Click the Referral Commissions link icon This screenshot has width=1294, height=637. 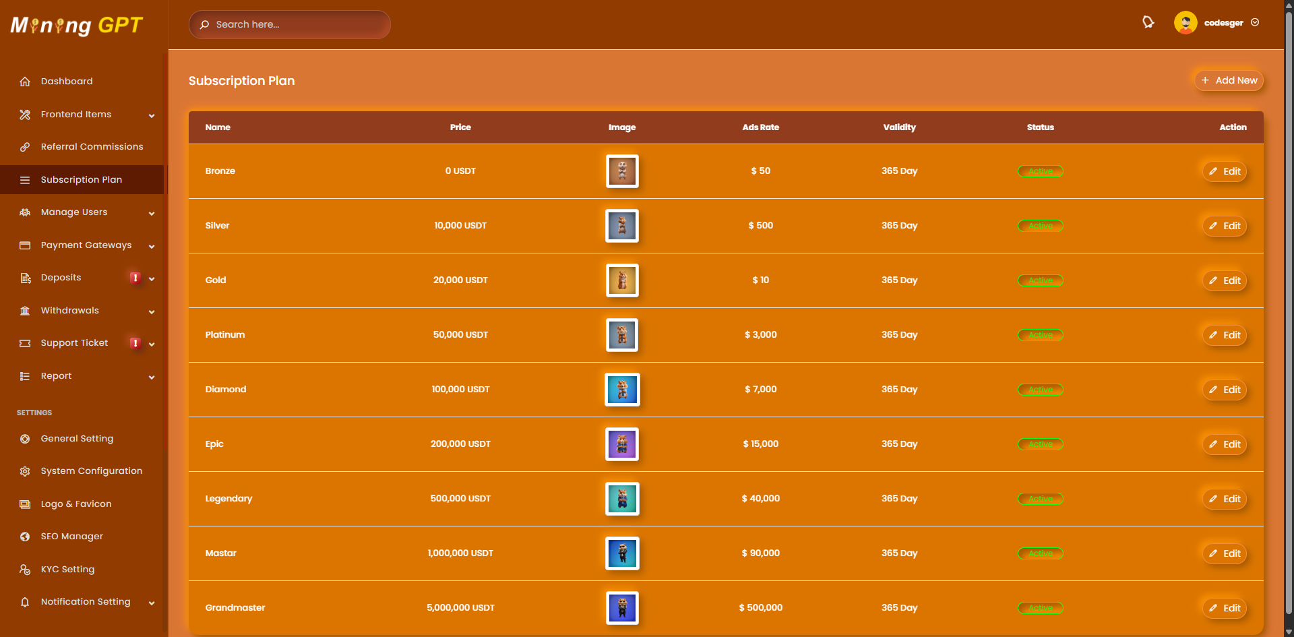pyautogui.click(x=25, y=147)
